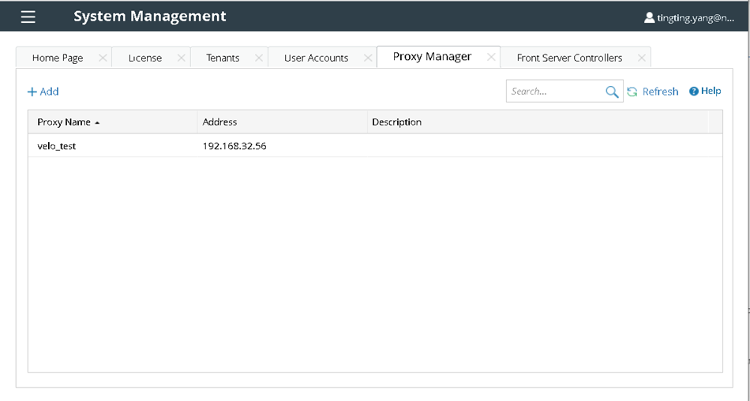750x401 pixels.
Task: Open the Front Server Controllers tab
Action: coord(569,58)
